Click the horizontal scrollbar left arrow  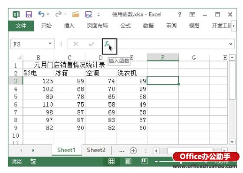(156, 151)
